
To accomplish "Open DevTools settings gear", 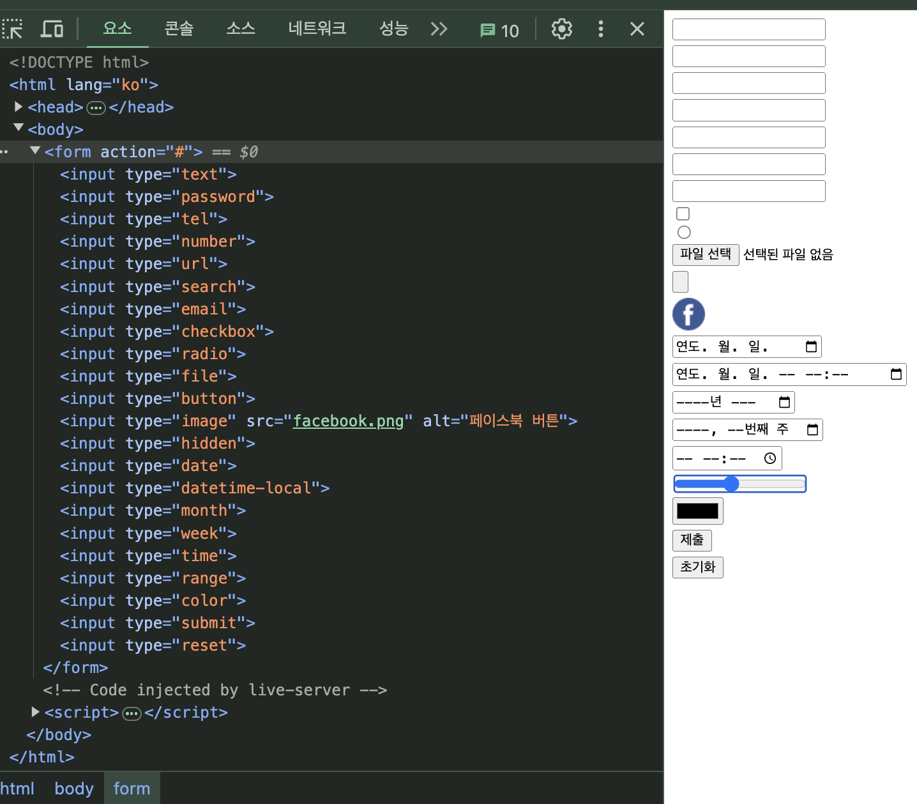I will pos(562,29).
